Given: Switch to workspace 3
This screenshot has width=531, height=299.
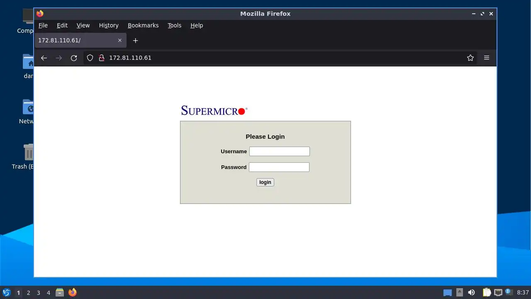Looking at the screenshot, I should [x=38, y=293].
